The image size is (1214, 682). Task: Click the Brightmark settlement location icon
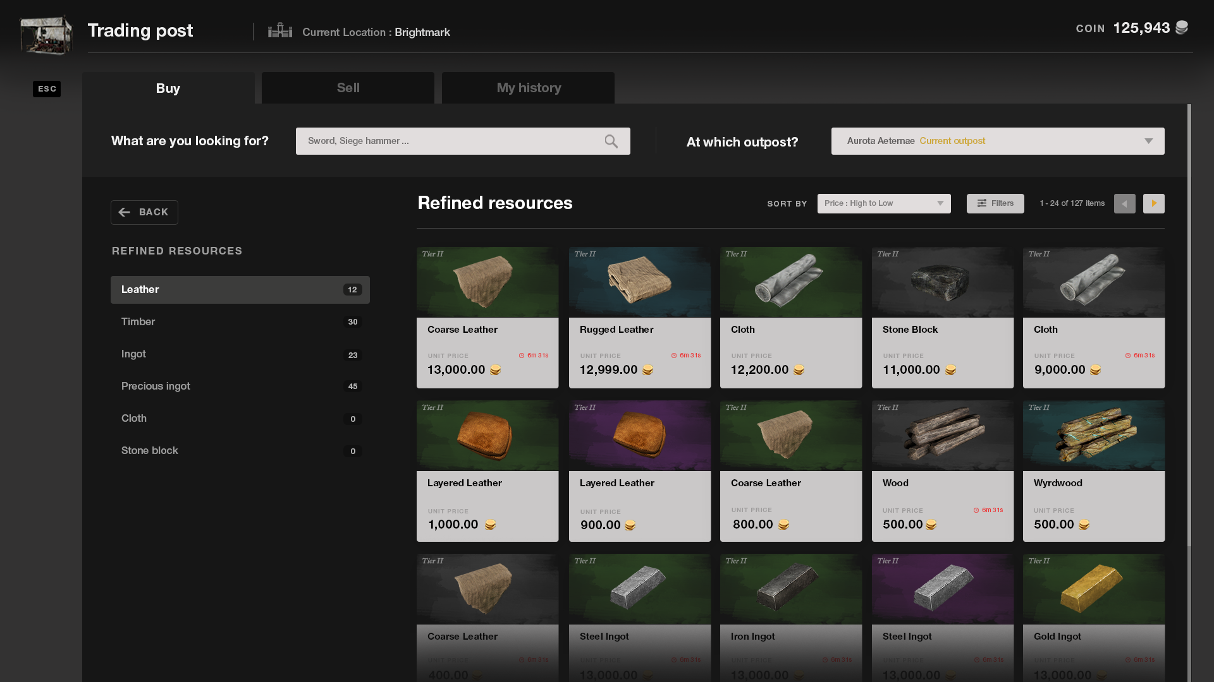pos(280,31)
